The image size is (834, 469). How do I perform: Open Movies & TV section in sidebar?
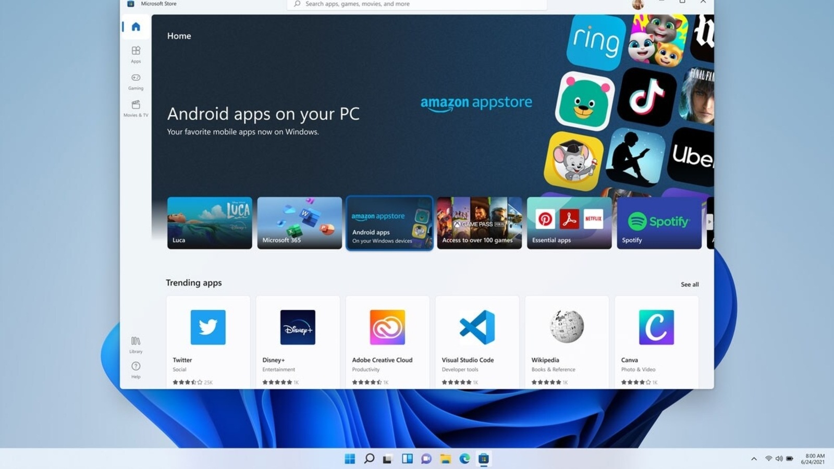click(136, 108)
